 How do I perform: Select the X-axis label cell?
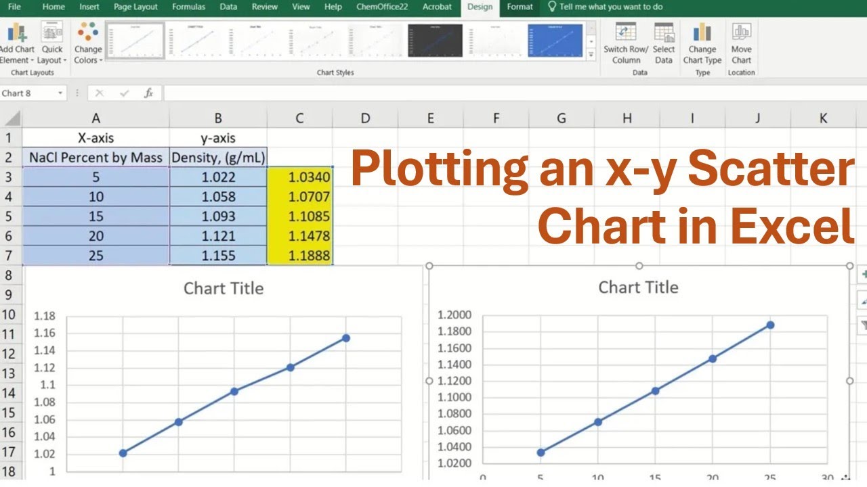tap(96, 138)
